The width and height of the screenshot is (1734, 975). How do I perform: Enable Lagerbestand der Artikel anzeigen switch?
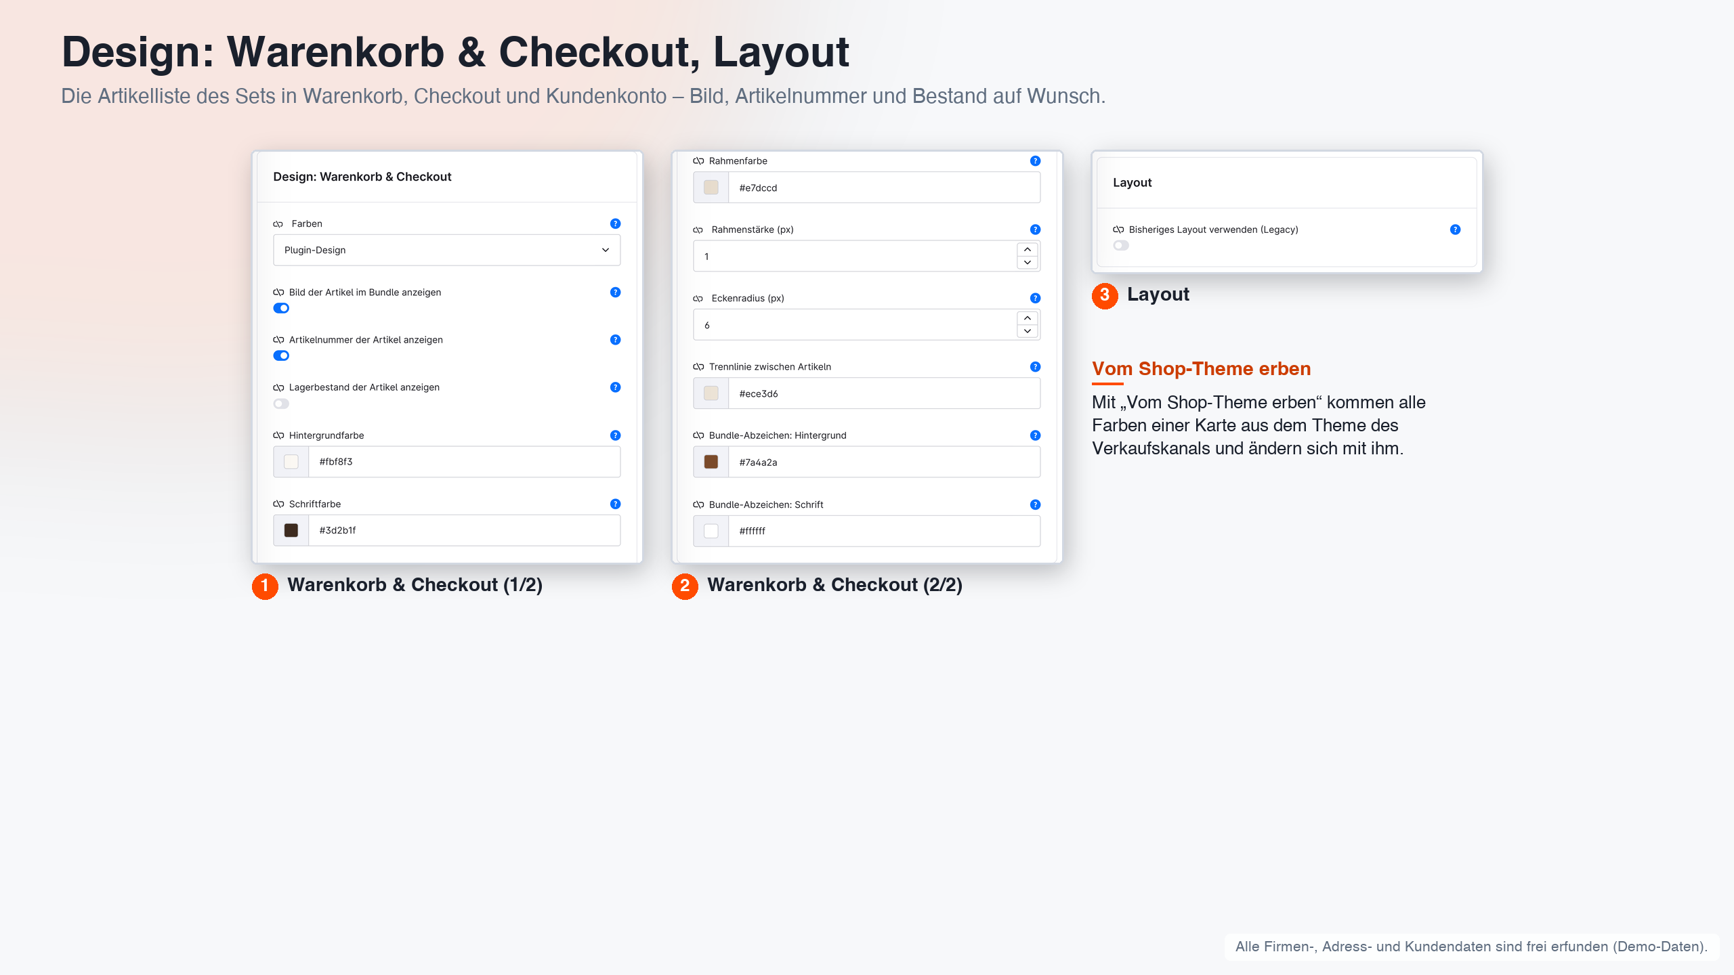point(281,404)
